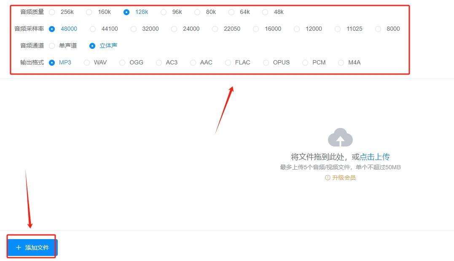This screenshot has height=261, width=454.
Task: Choose 32000 sample rate
Action: [134, 29]
